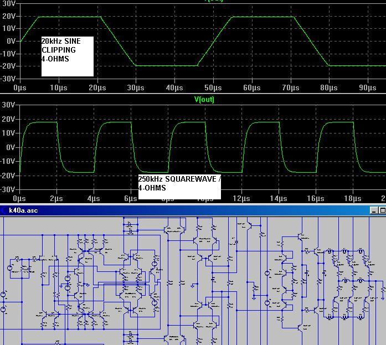
Task: Click the 80µs time-axis label
Action: pos(329,88)
